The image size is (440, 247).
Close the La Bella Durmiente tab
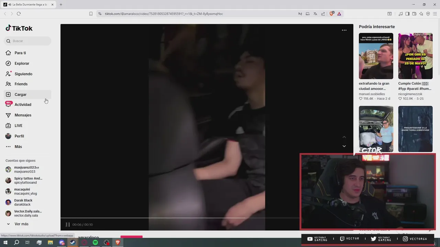click(x=53, y=4)
